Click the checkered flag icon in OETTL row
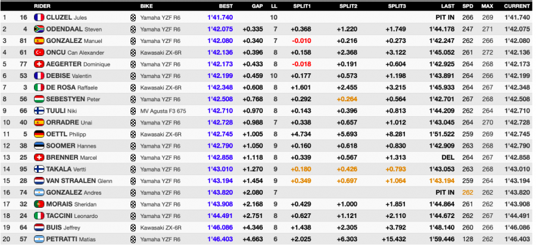Screen dimensions: 536x246 pos(133,134)
